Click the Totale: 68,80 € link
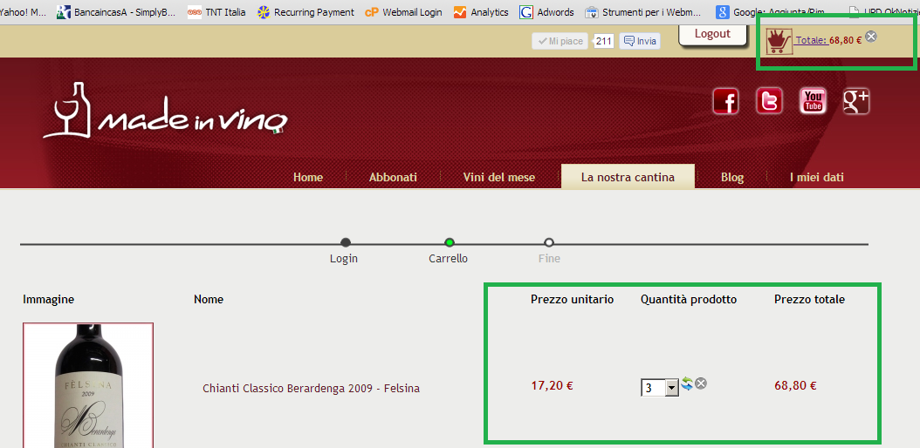This screenshot has width=920, height=448. click(x=828, y=40)
